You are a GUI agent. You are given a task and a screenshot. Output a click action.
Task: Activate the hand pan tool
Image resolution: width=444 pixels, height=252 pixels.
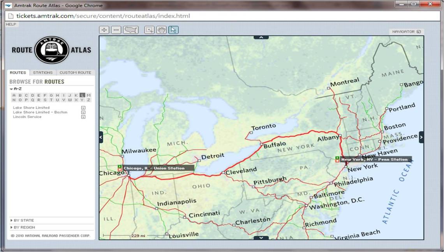(161, 30)
